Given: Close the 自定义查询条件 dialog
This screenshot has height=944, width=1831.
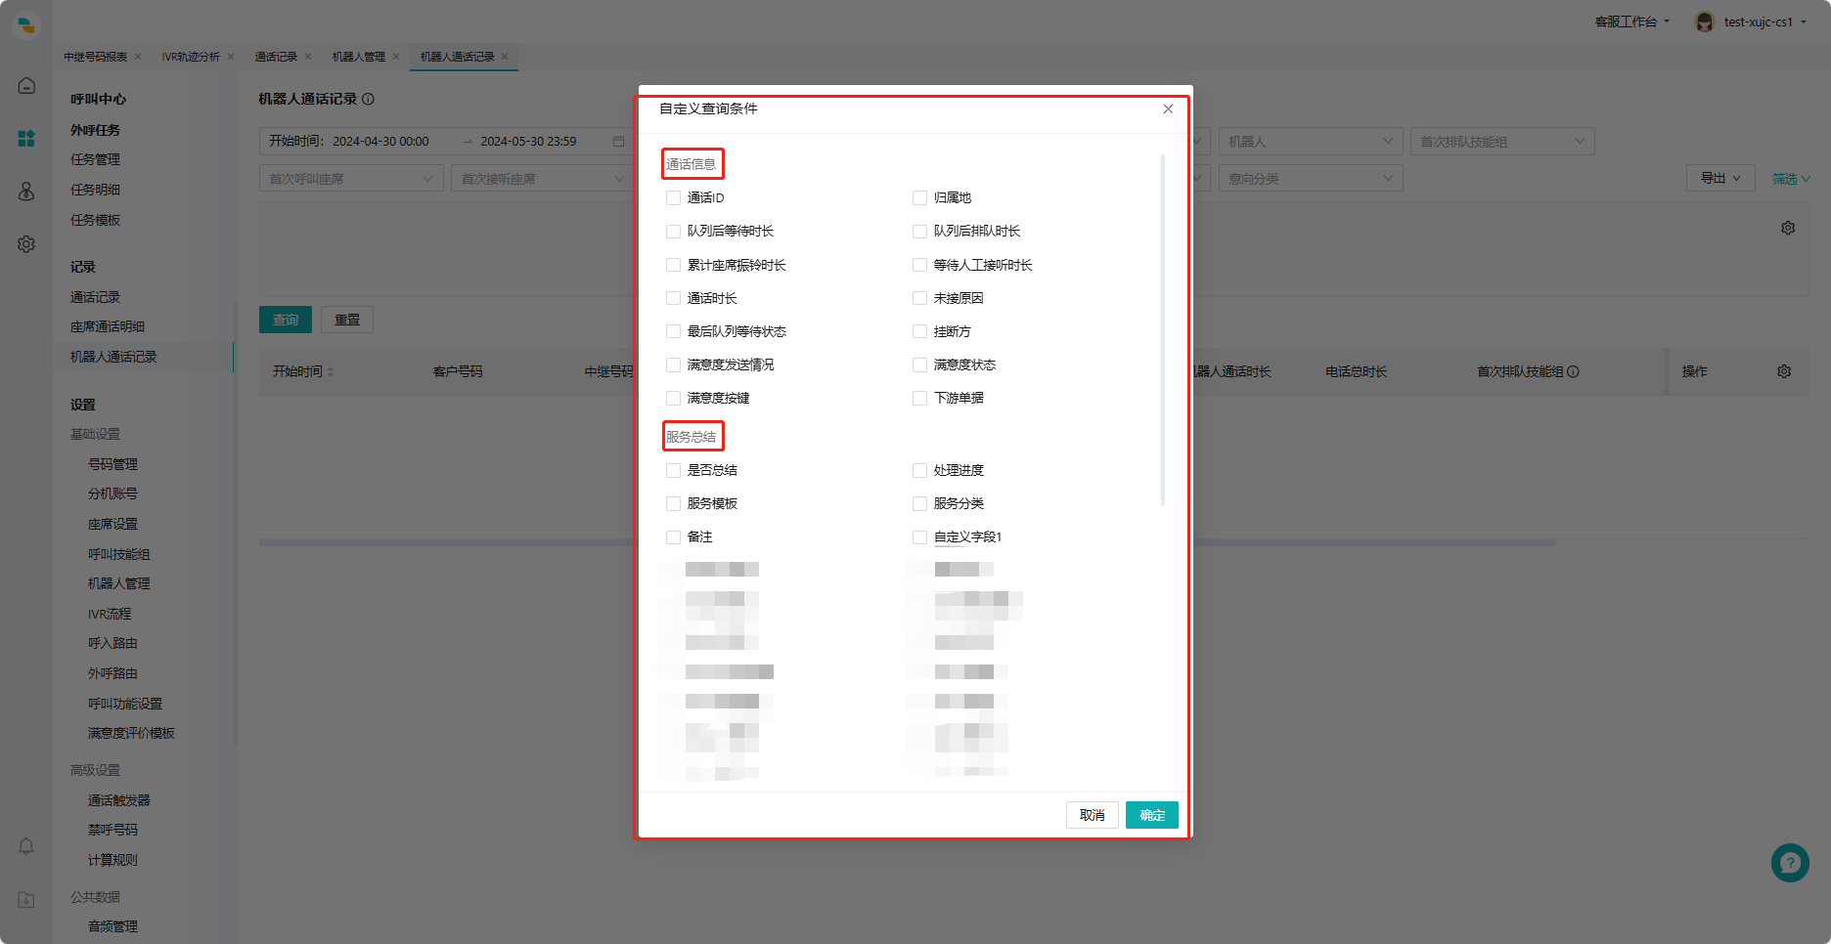Looking at the screenshot, I should point(1168,108).
